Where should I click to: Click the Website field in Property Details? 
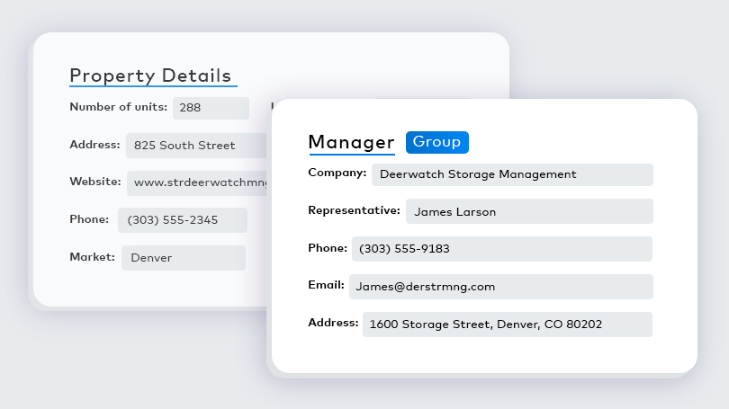[200, 182]
